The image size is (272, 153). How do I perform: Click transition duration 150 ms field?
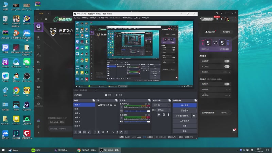pyautogui.click(x=161, y=110)
